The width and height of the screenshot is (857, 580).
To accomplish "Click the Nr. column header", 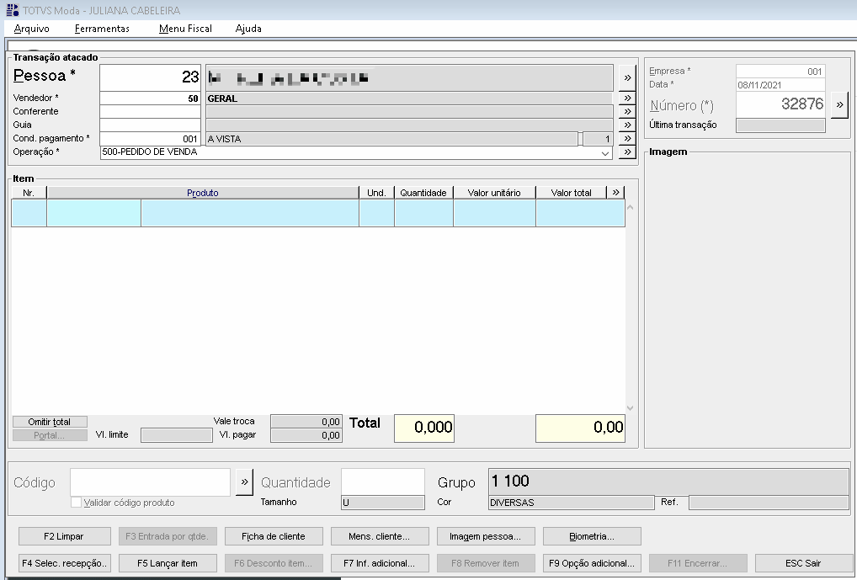I will pos(29,193).
